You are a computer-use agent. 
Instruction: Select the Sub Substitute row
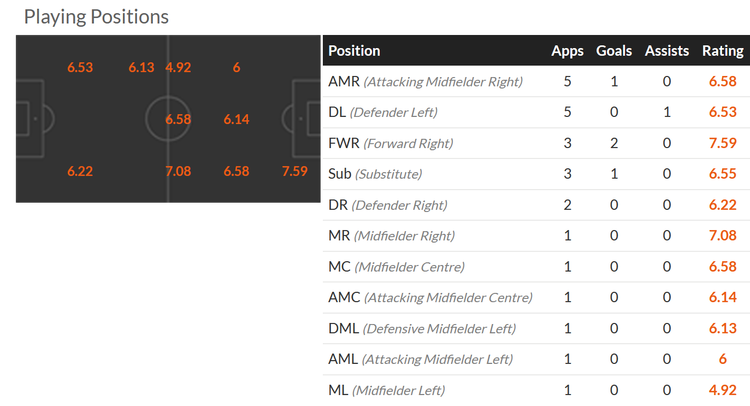pos(375,174)
